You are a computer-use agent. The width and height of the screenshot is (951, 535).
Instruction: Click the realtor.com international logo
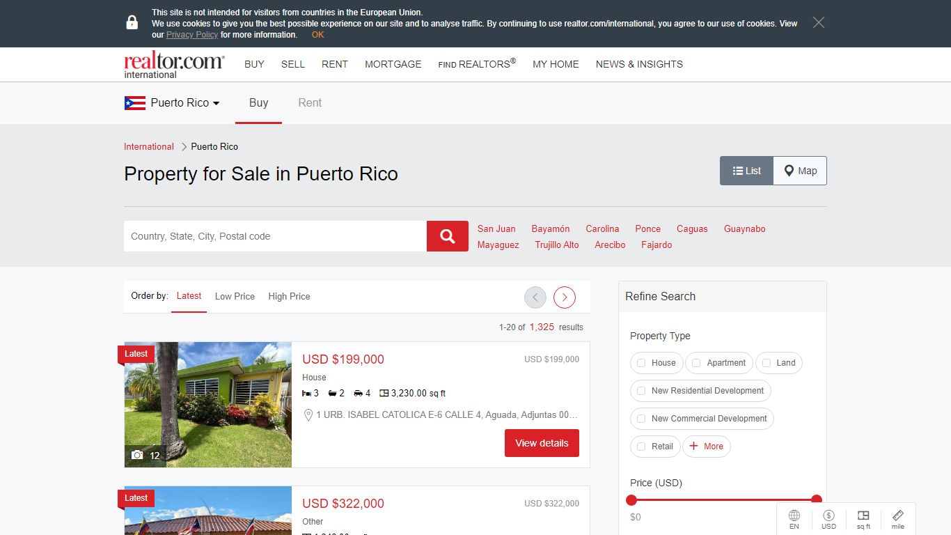[x=174, y=65]
